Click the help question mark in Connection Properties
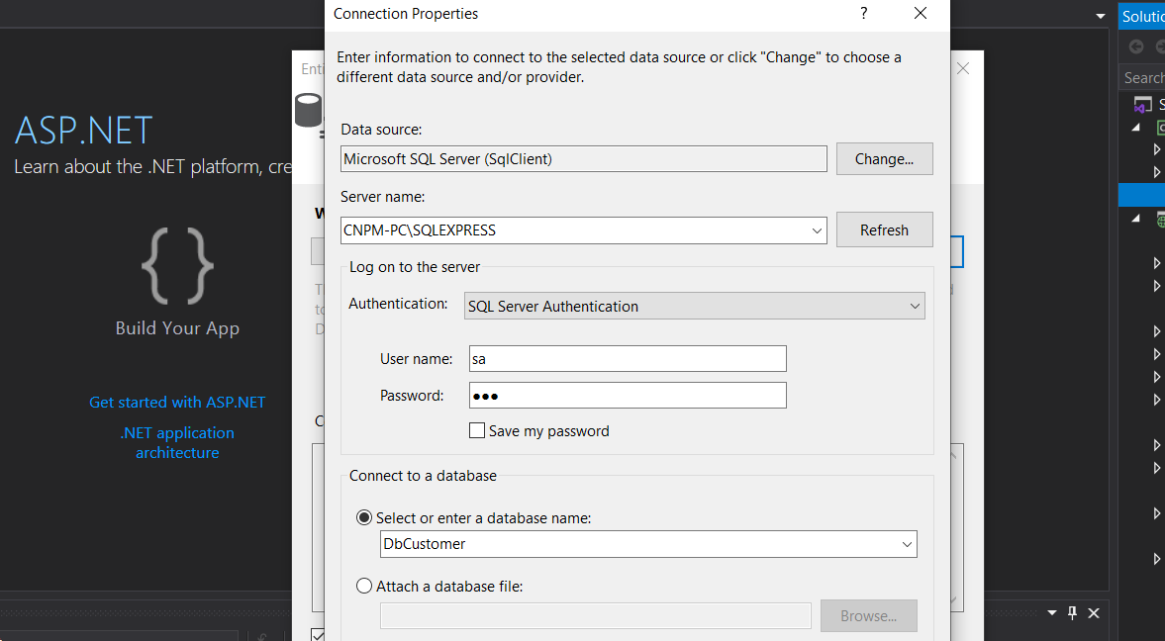The image size is (1165, 641). [863, 14]
